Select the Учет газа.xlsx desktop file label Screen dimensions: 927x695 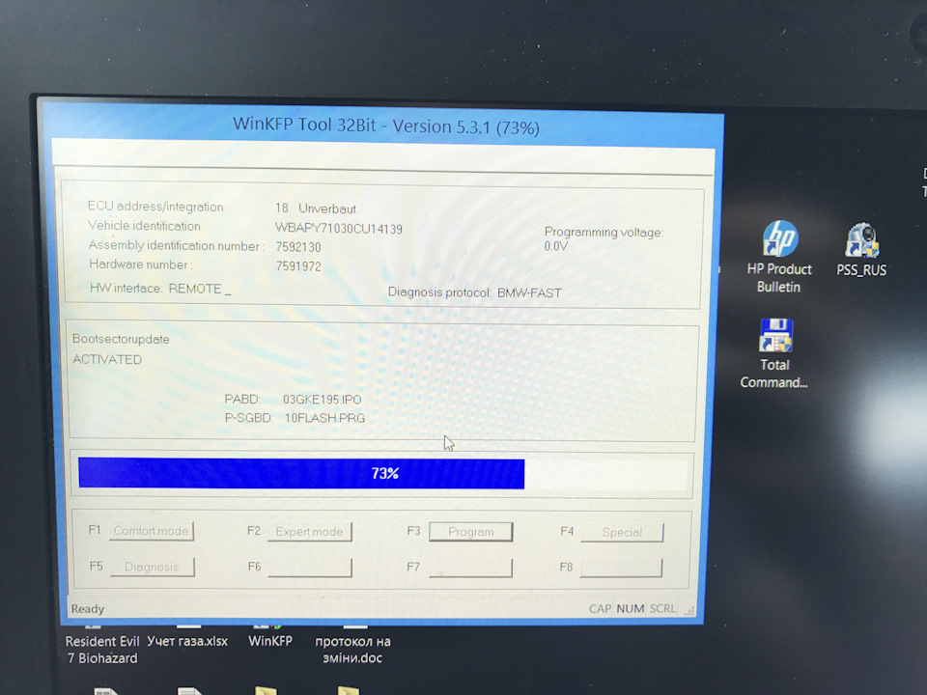[187, 641]
